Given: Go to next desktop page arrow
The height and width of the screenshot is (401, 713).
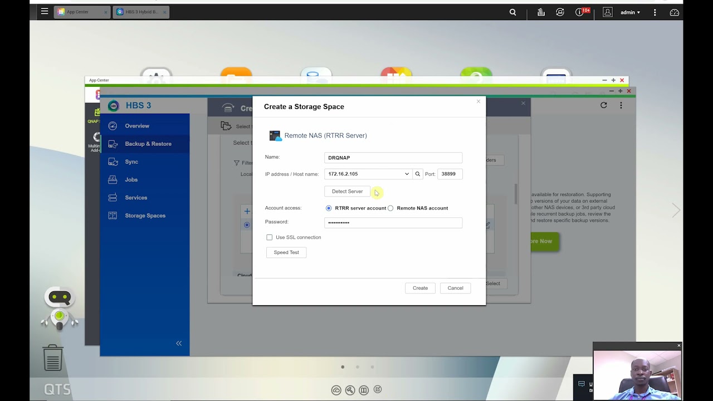Looking at the screenshot, I should [676, 210].
